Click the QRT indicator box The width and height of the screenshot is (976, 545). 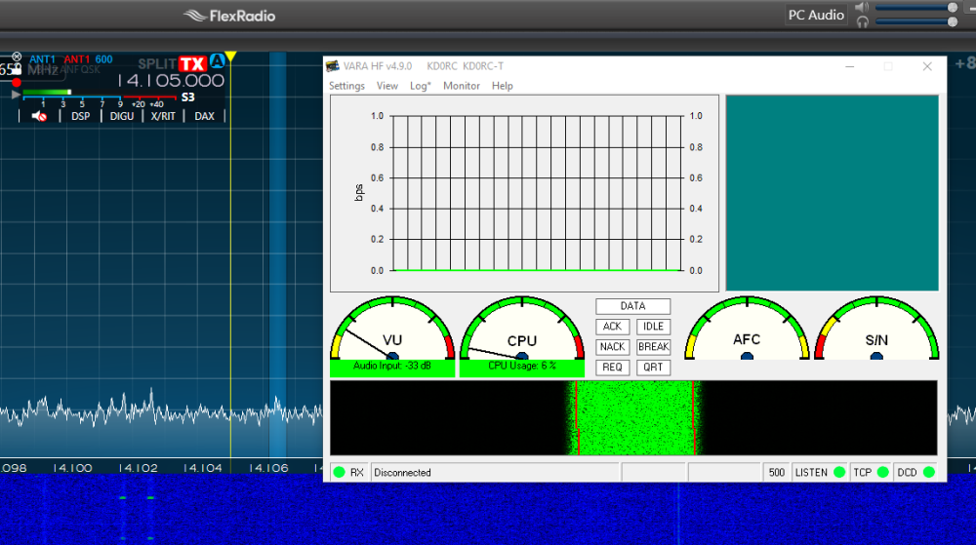pos(653,368)
